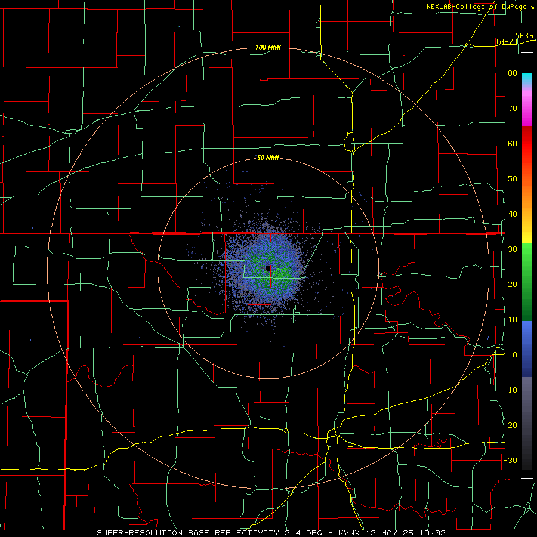The width and height of the screenshot is (537, 537).
Task: Click the orange segment of reflectivity color bar
Action: (527, 192)
